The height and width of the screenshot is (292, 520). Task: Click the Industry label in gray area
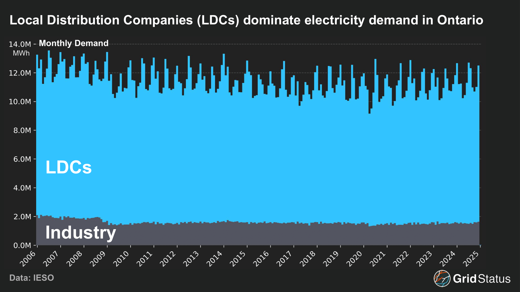tap(81, 233)
